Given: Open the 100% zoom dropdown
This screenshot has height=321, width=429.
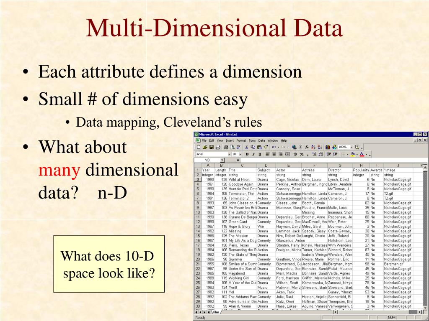Looking at the screenshot, I should pyautogui.click(x=351, y=147).
